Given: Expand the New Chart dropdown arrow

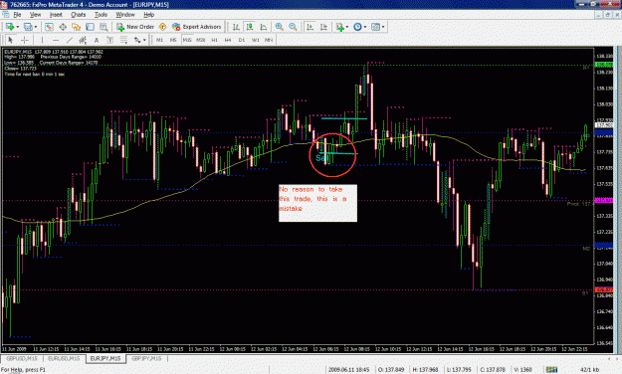Looking at the screenshot, I should tap(18, 27).
